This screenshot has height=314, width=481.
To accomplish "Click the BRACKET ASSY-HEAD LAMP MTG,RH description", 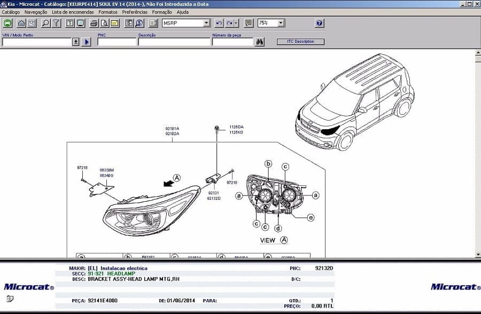I will tap(134, 279).
